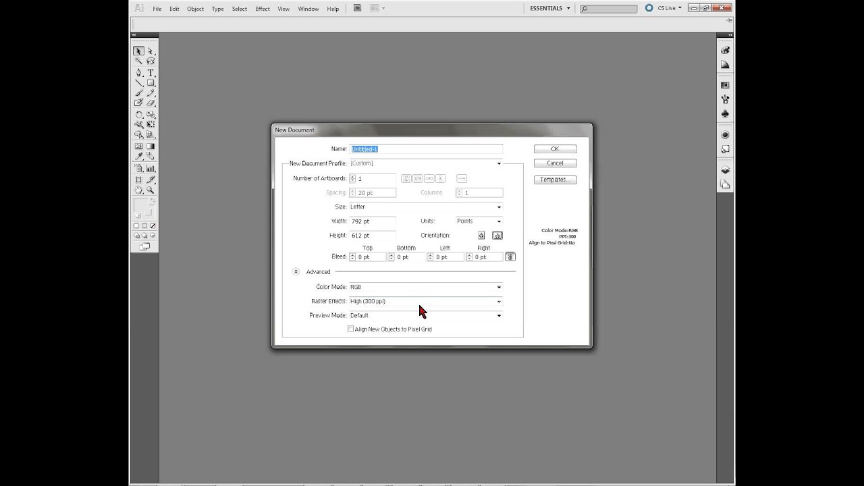The height and width of the screenshot is (486, 864).
Task: Click the Height field showing 612 pt
Action: (x=373, y=236)
